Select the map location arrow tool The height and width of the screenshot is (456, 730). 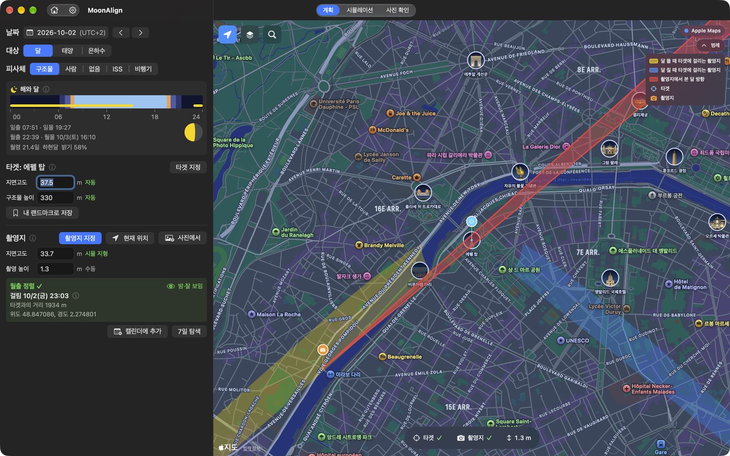tap(227, 34)
